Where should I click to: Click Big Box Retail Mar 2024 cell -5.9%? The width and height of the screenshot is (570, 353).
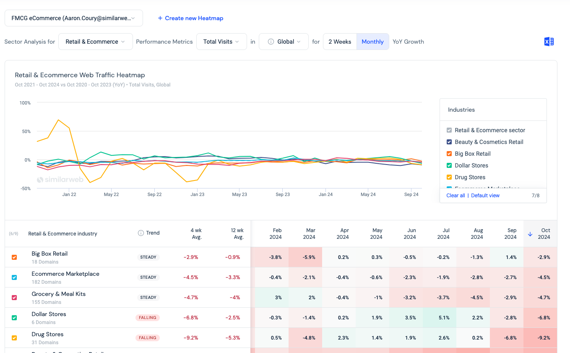[x=305, y=257]
